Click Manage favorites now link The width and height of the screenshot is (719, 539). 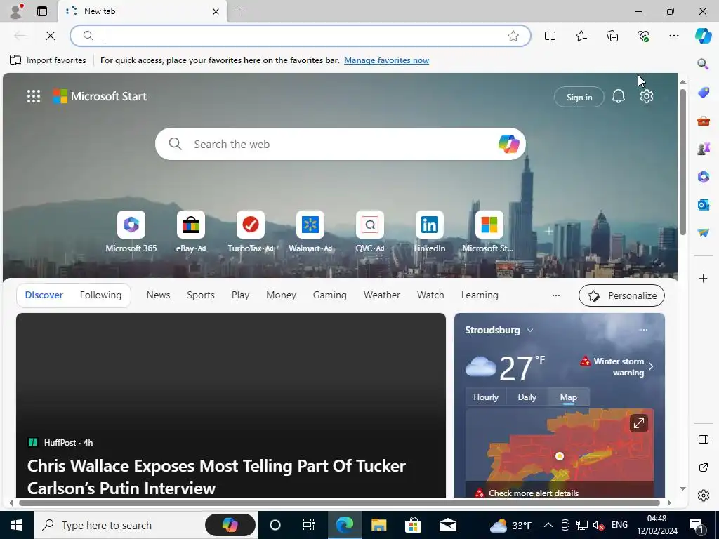pos(387,60)
